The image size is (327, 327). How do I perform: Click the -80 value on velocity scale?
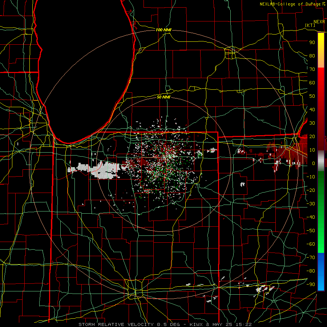(x=311, y=271)
